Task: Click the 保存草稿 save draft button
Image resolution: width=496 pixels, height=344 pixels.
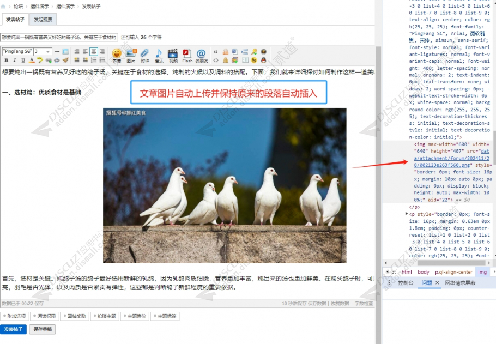Action: click(43, 329)
